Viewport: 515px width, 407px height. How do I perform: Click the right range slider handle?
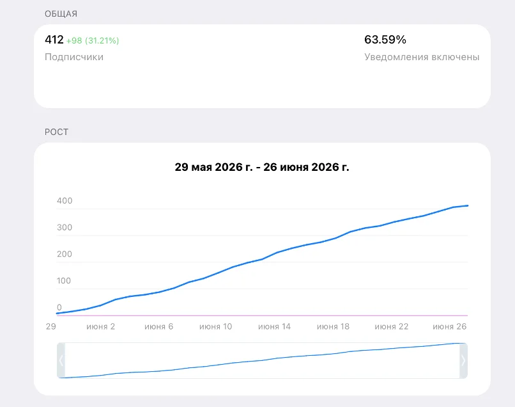463,361
